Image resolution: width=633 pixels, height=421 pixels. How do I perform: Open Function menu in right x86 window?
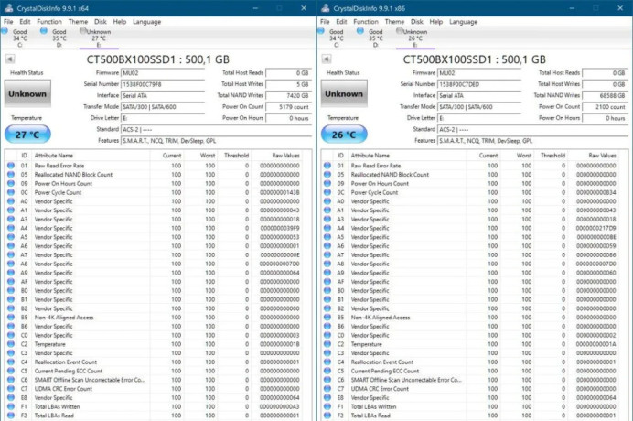[366, 22]
